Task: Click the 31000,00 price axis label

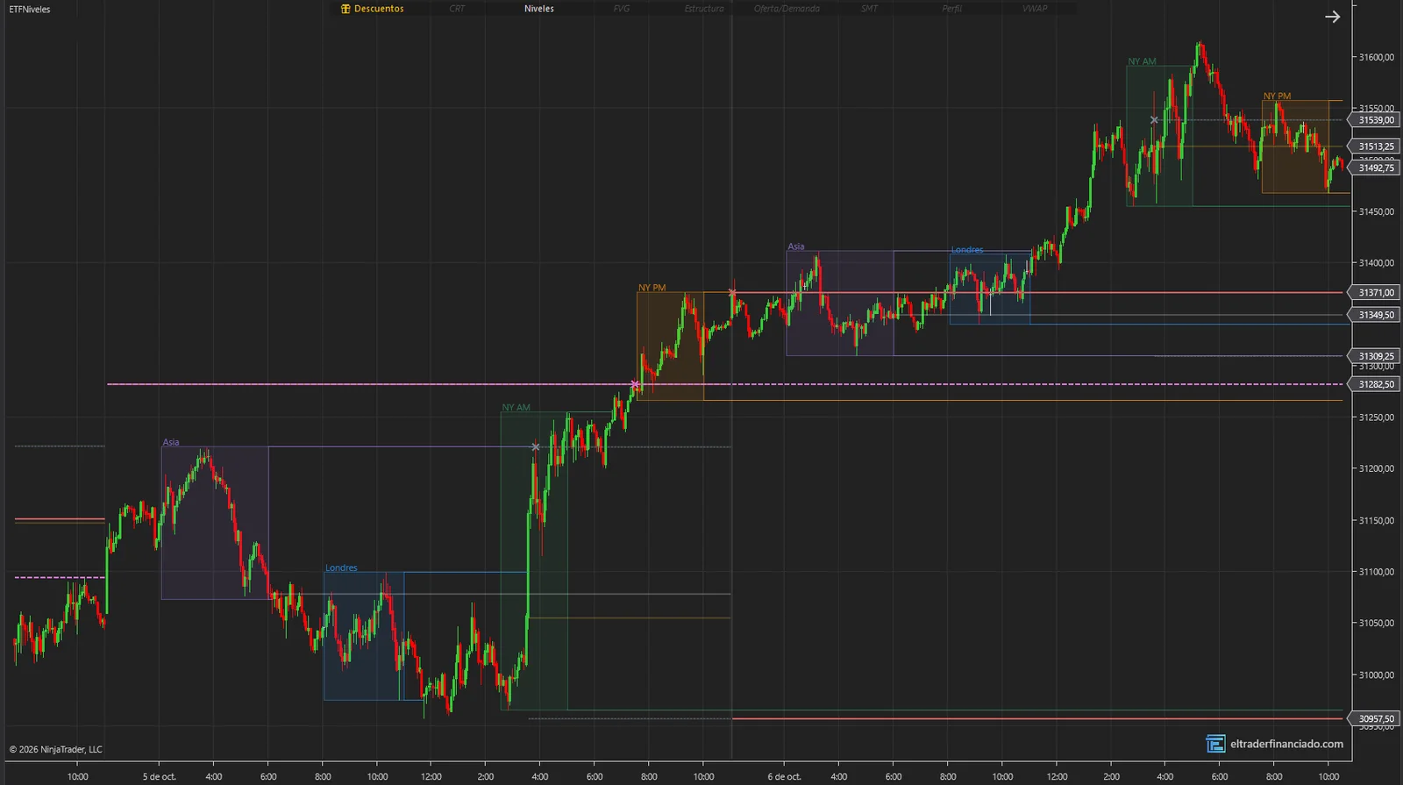Action: 1376,675
